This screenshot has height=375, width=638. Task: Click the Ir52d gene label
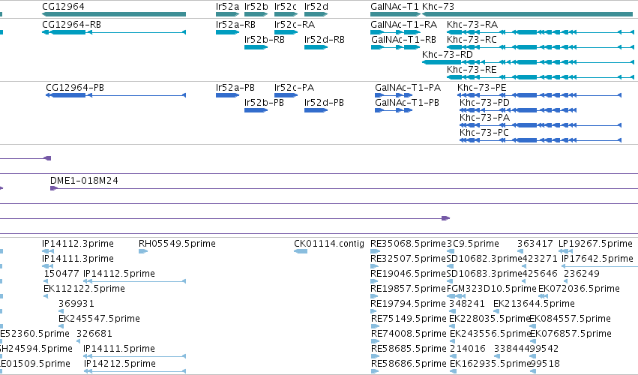(x=316, y=7)
